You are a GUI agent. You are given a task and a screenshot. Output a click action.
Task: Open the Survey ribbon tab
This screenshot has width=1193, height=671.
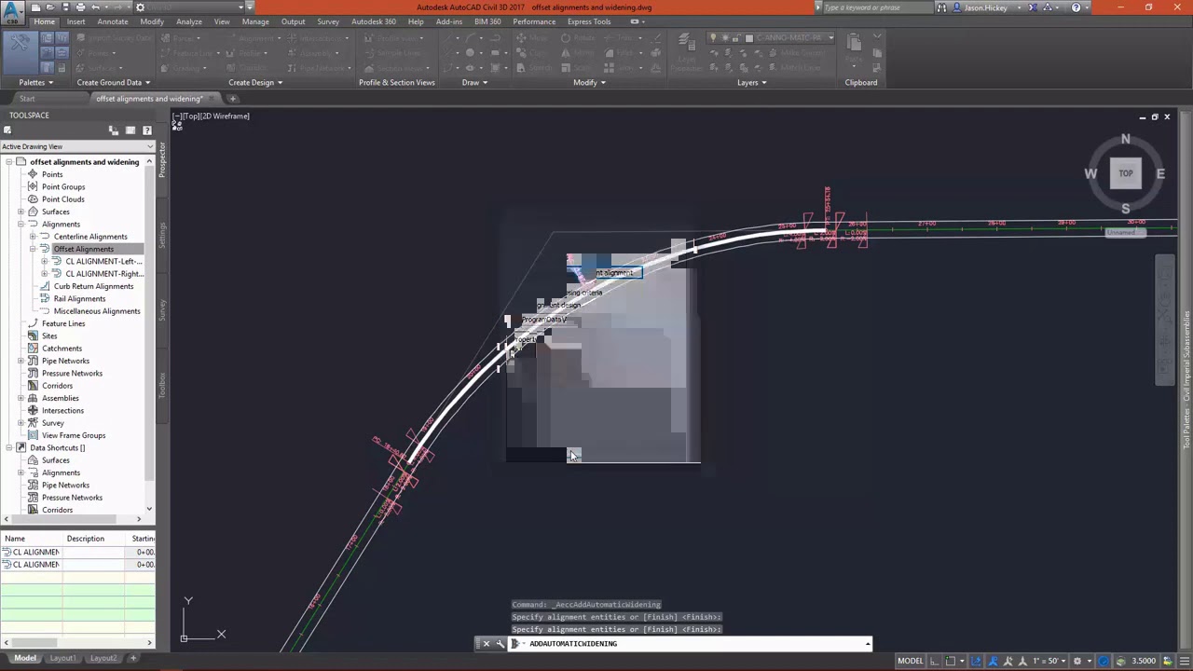pos(328,21)
